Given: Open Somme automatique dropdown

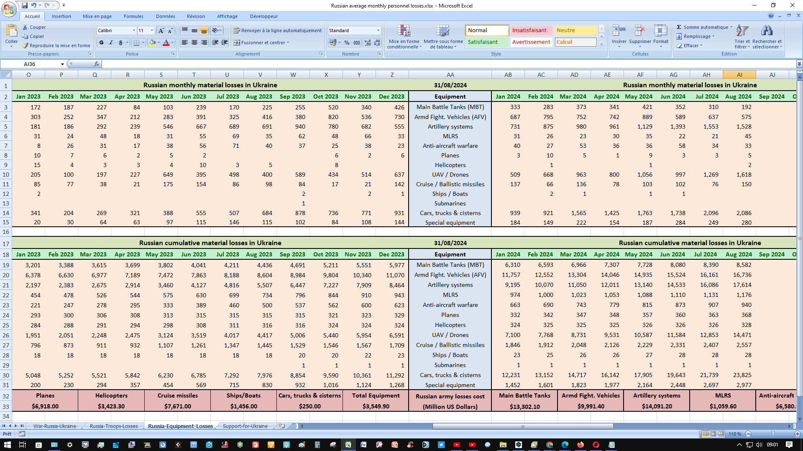Looking at the screenshot, I should click(731, 27).
